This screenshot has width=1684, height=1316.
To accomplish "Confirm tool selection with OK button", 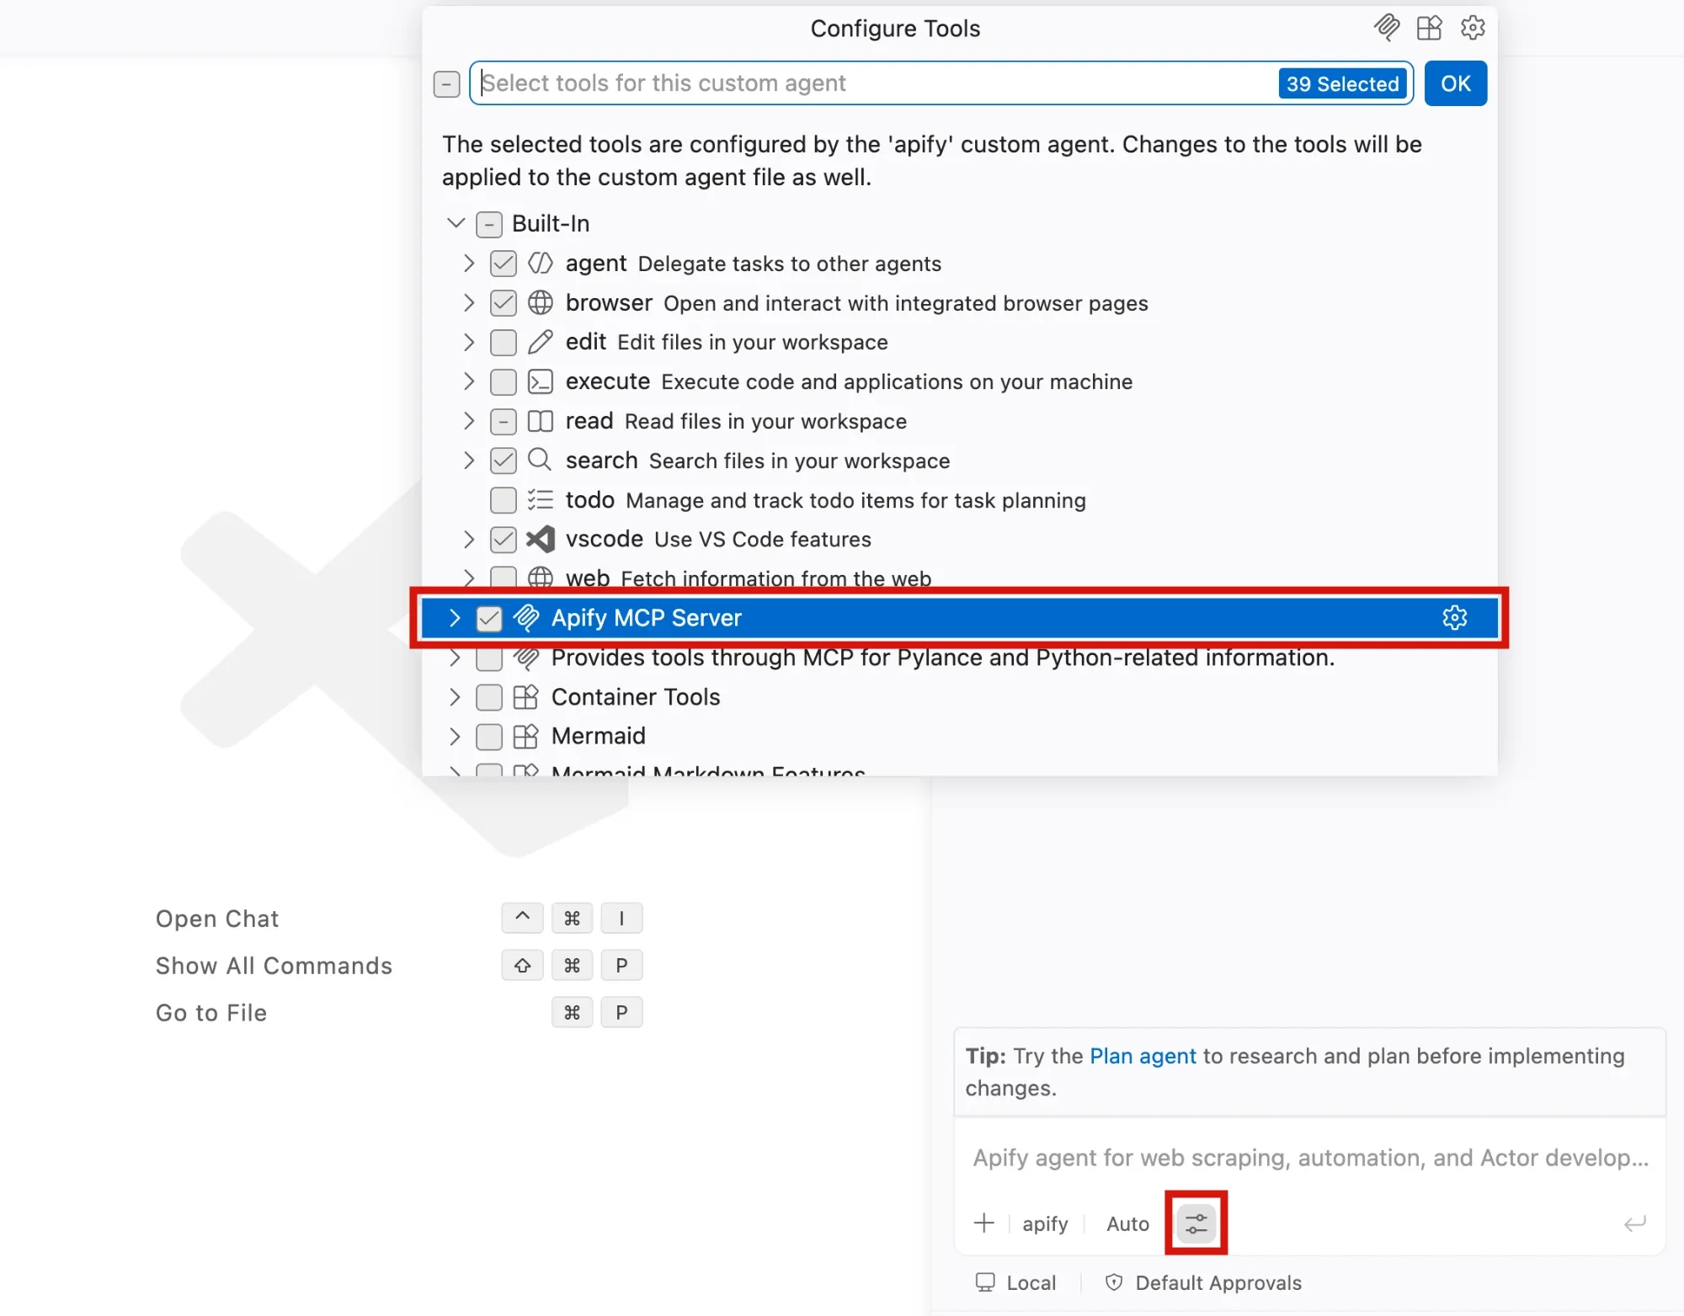I will click(1455, 83).
